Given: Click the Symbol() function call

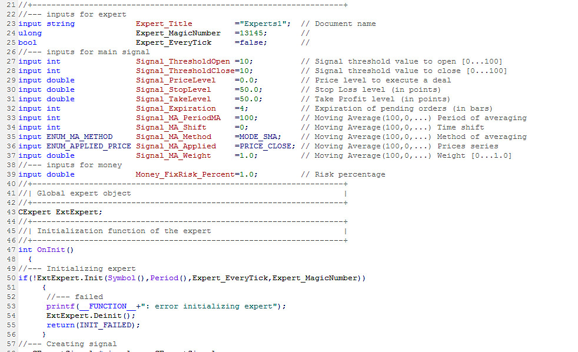Looking at the screenshot, I should pos(126,278).
